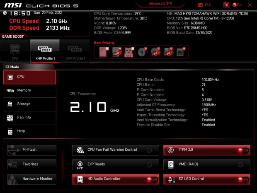The width and height of the screenshot is (257, 193).
Task: Select the hard disk boot priority device
Action: click(103, 52)
